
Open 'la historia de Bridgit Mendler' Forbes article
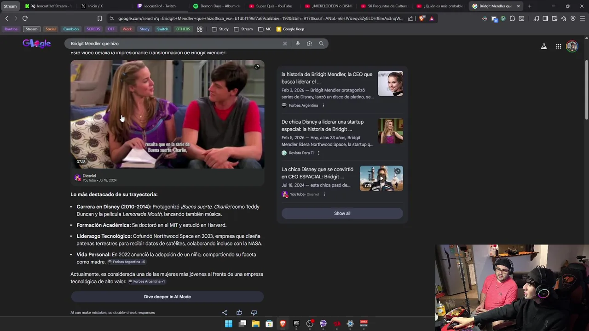327,78
